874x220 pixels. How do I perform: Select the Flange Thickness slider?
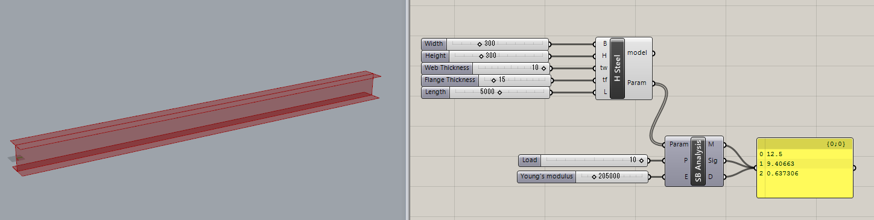tap(486, 80)
